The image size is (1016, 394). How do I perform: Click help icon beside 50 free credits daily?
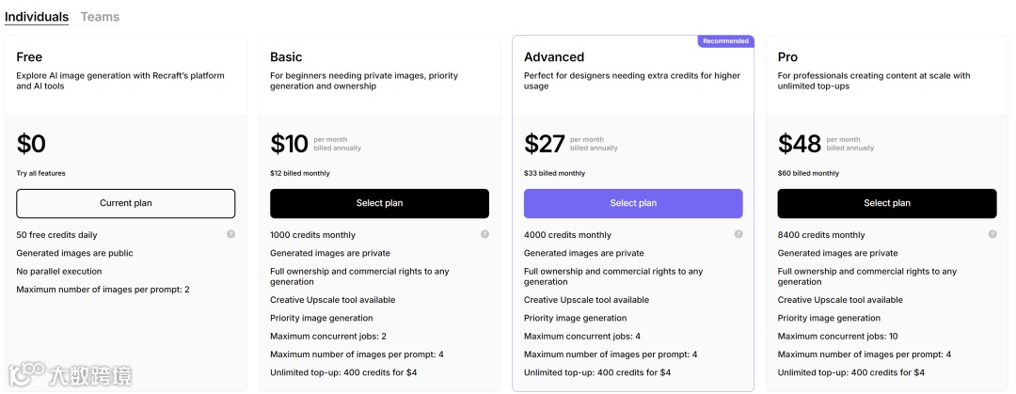pos(230,234)
